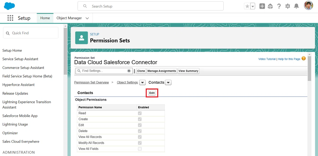Open the Permission Set Overview link
This screenshot has width=318, height=156.
point(91,82)
